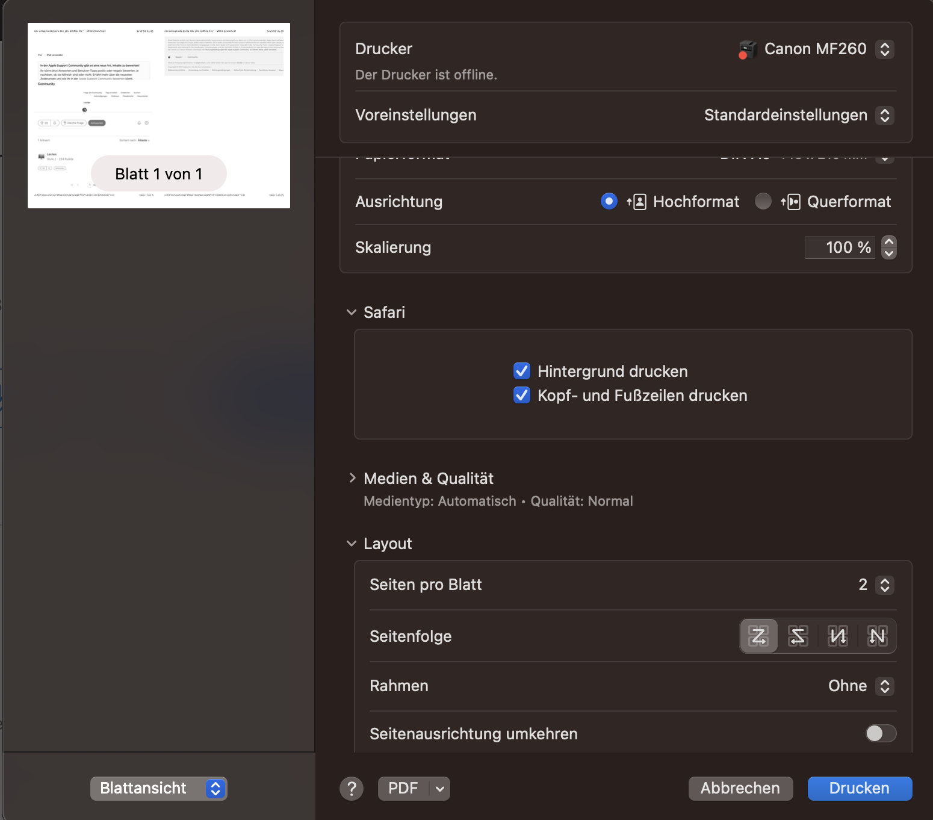Pick the third page order icon (reversed N)
Screen dimensions: 933x820
coord(838,636)
